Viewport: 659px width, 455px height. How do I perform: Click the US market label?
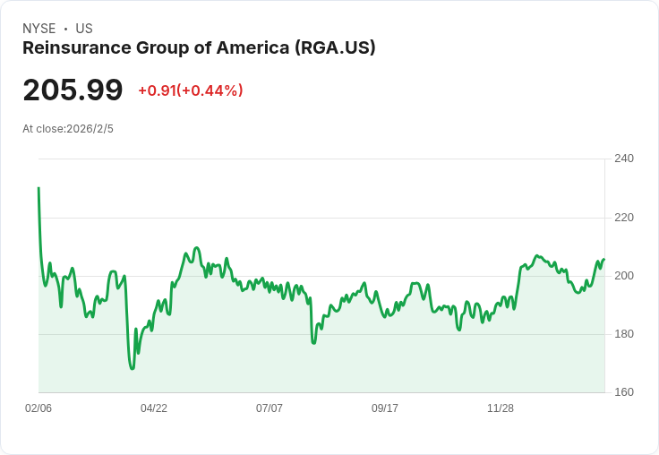pos(84,29)
